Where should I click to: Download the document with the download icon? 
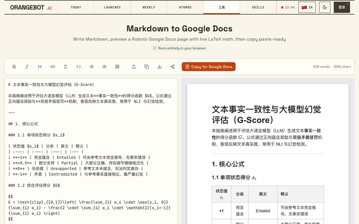point(159,67)
